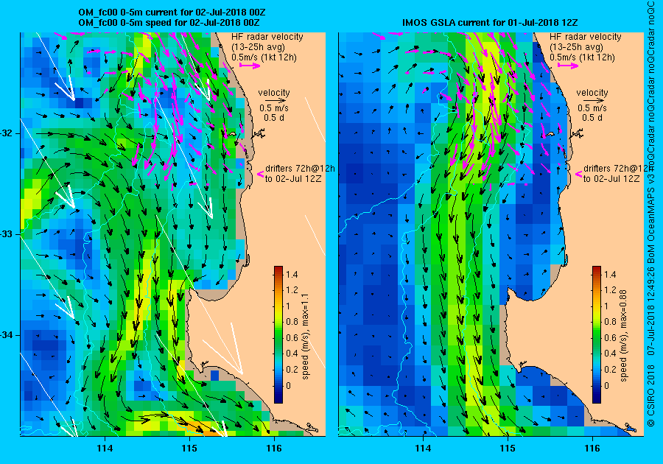Click the 114 longitude label under left map

pos(105,449)
